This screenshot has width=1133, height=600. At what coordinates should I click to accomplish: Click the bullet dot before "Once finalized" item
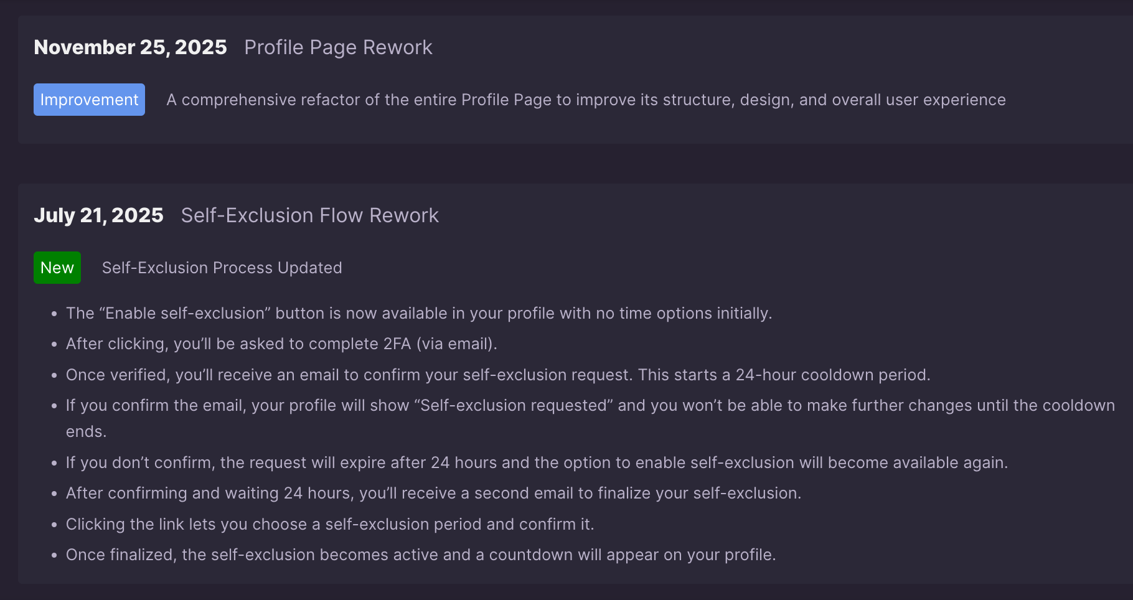click(x=55, y=555)
